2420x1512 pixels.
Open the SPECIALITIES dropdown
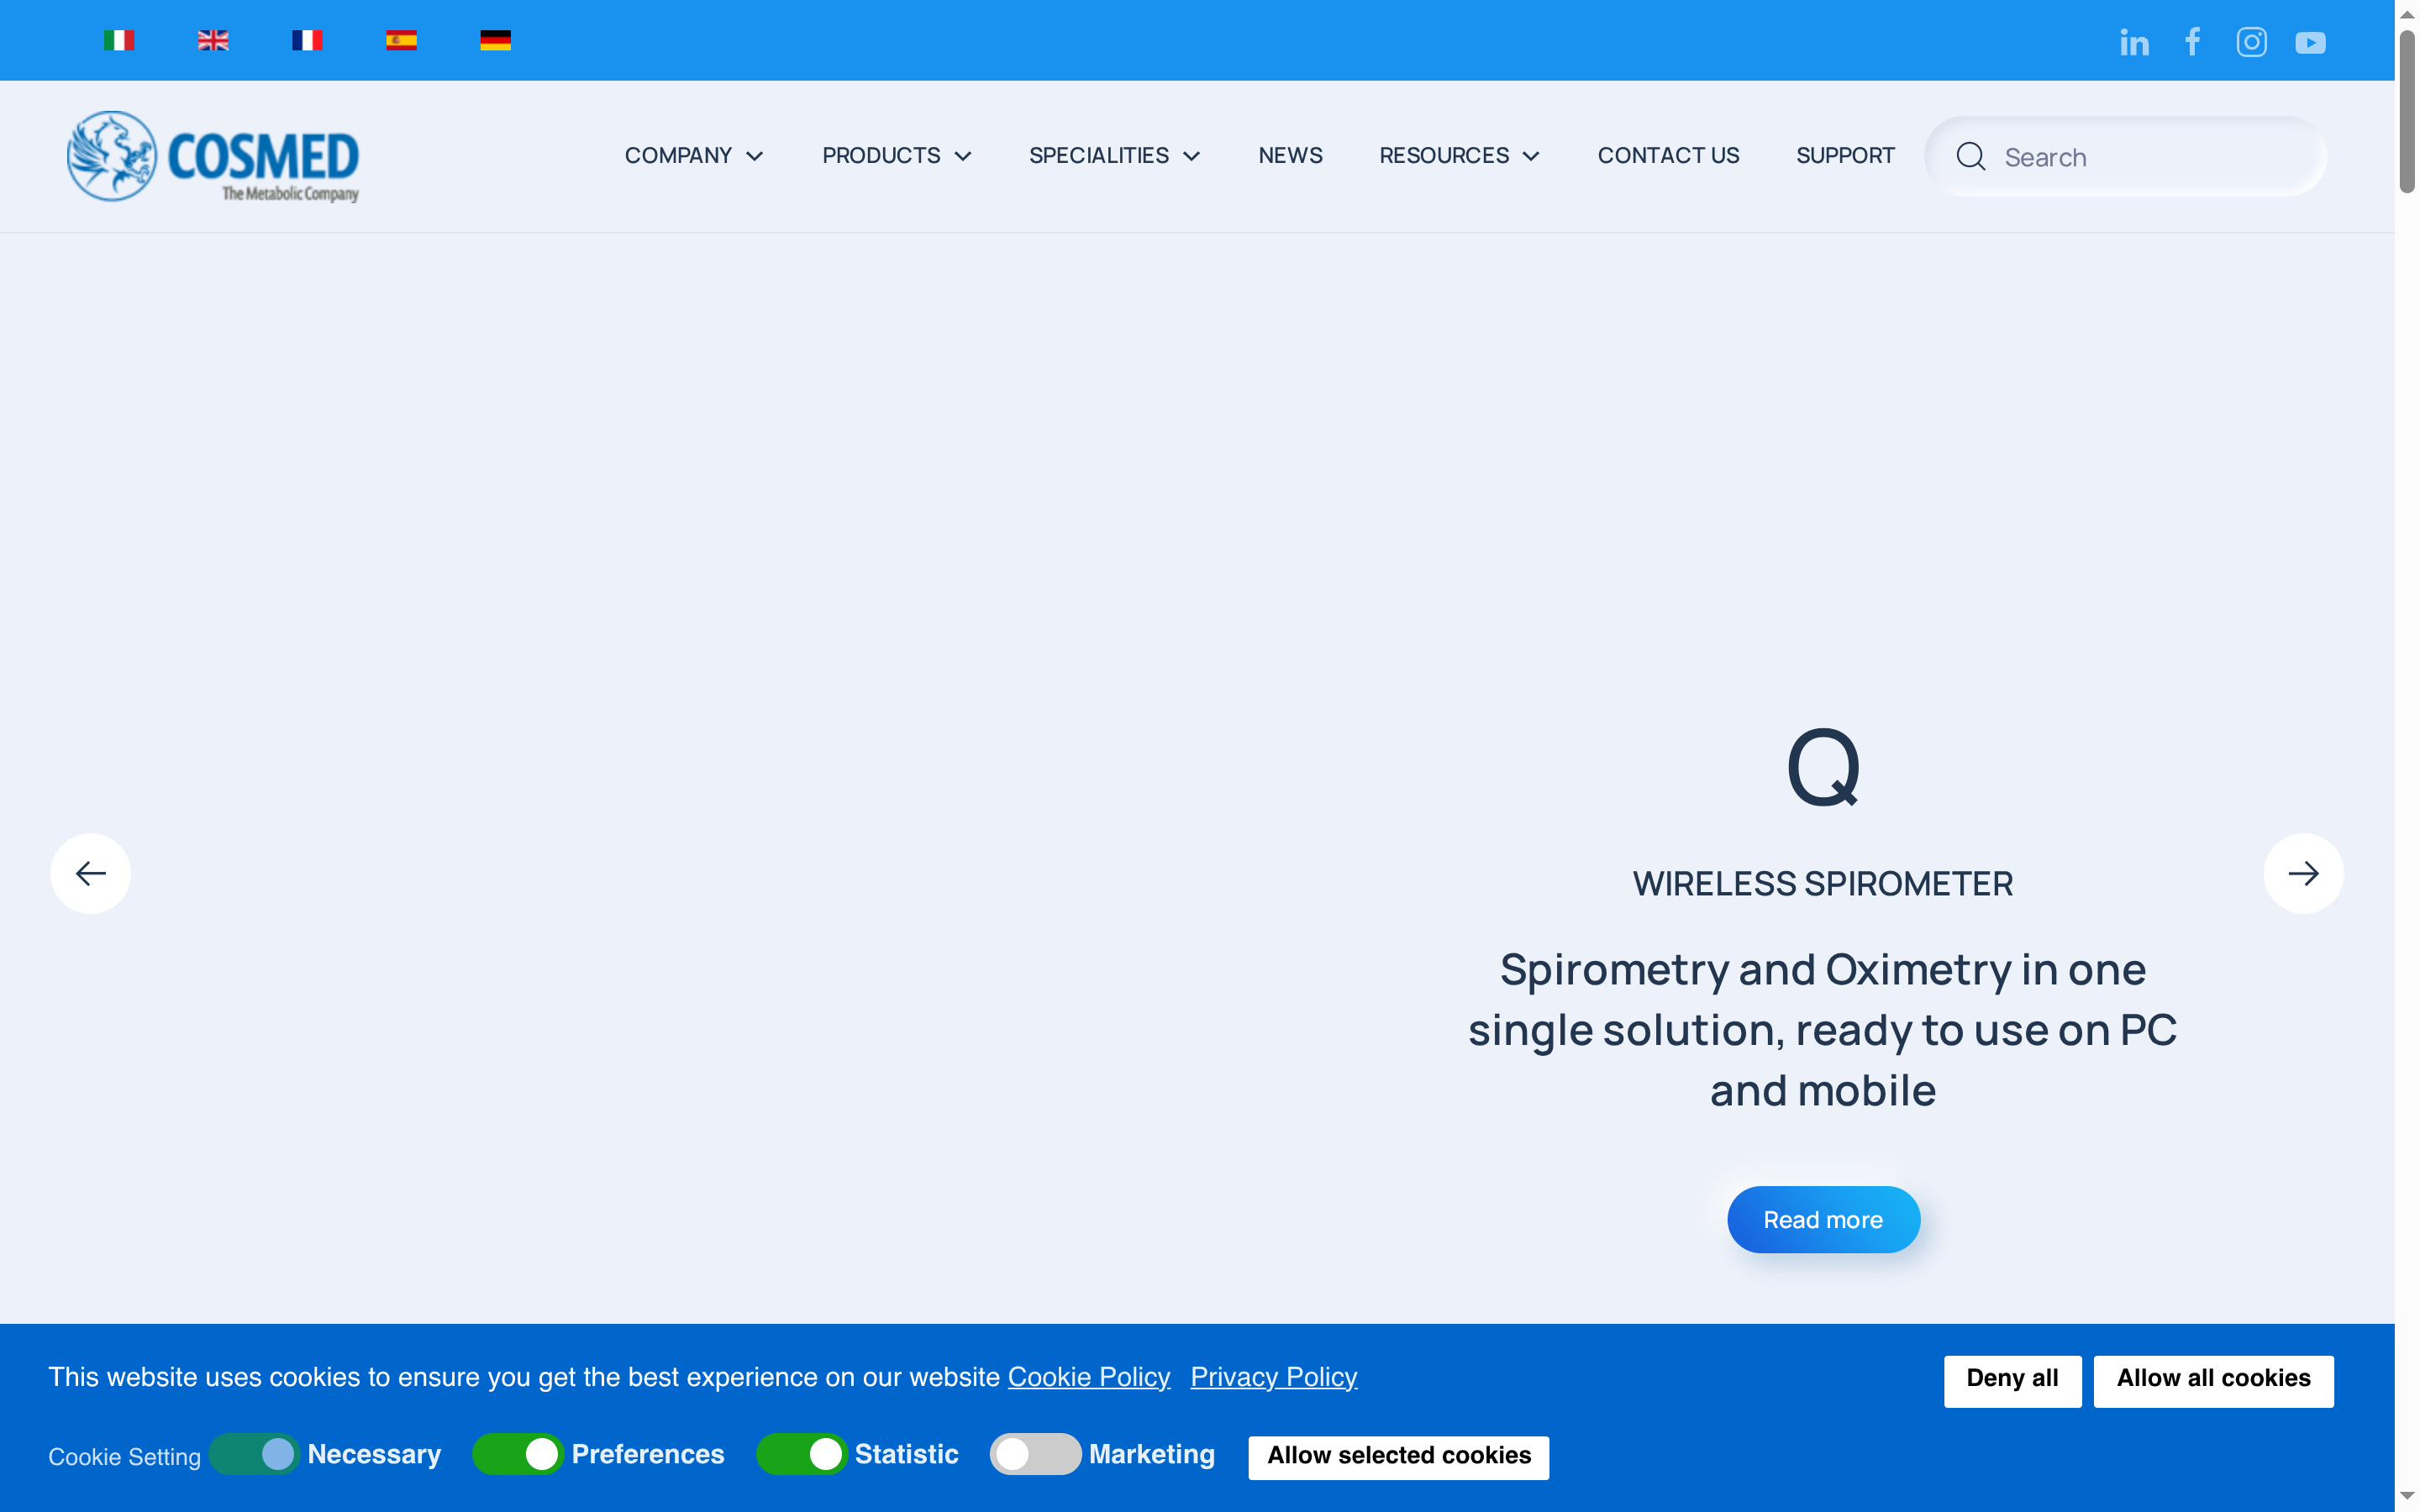click(1114, 155)
